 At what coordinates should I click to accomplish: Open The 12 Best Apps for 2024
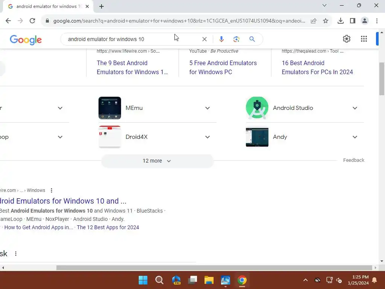click(x=108, y=227)
